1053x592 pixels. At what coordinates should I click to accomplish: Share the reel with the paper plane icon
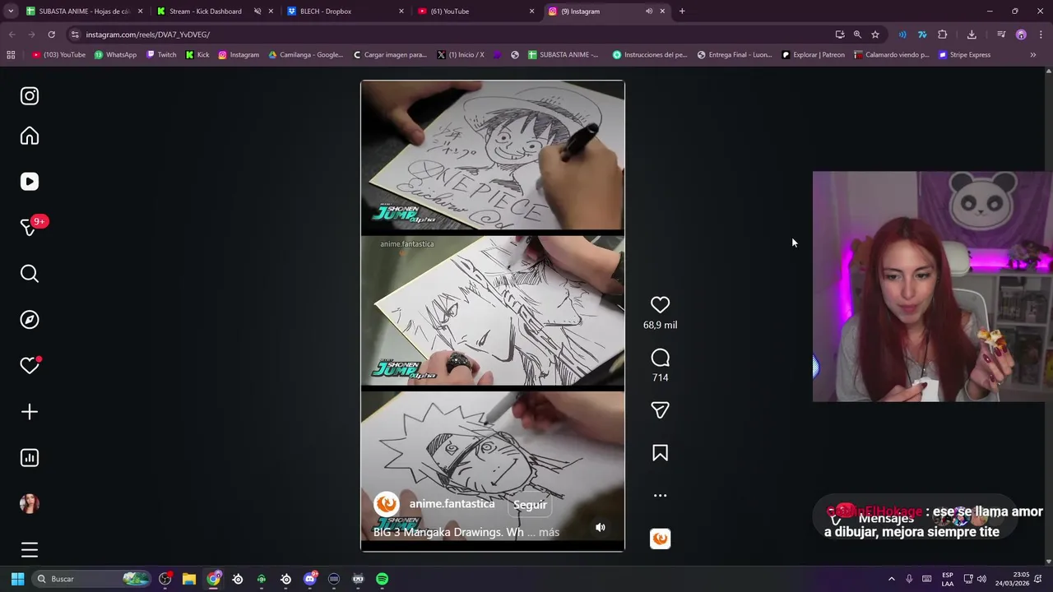pos(660,410)
